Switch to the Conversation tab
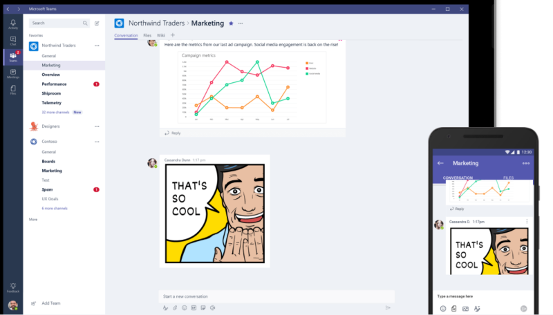553x315 pixels. click(x=126, y=35)
